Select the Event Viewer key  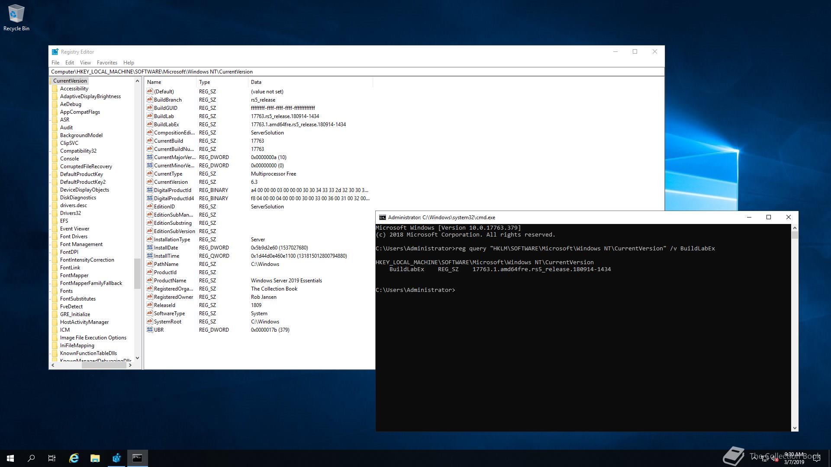click(x=74, y=229)
